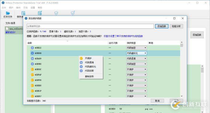Click the 打开文件 folder toolbar icon
Image resolution: width=210 pixels, height=113 pixels.
[8, 13]
